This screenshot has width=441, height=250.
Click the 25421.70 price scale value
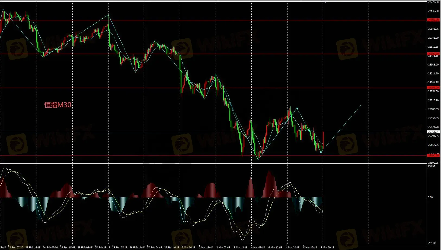click(433, 127)
